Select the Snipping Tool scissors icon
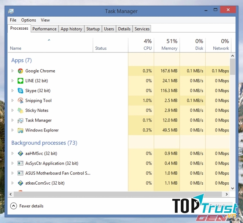 coord(21,101)
